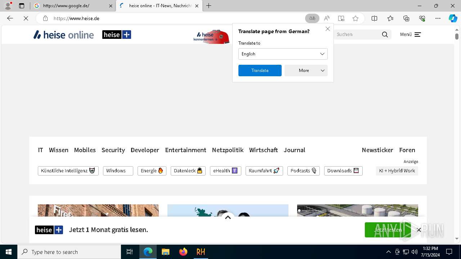Click the blue Translate button
The height and width of the screenshot is (259, 461).
[x=260, y=71]
